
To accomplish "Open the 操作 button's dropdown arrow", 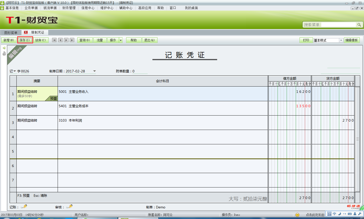I will tap(121, 40).
